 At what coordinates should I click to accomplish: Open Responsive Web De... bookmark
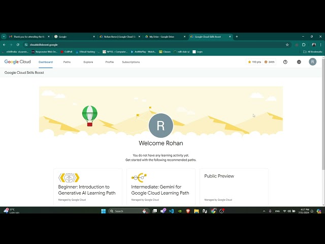tap(44, 52)
